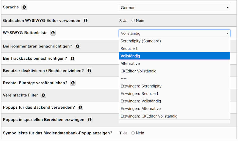Click info icon beside Grafischen WYSIWYG-Editor verwenden
This screenshot has height=141, width=238.
86,21
